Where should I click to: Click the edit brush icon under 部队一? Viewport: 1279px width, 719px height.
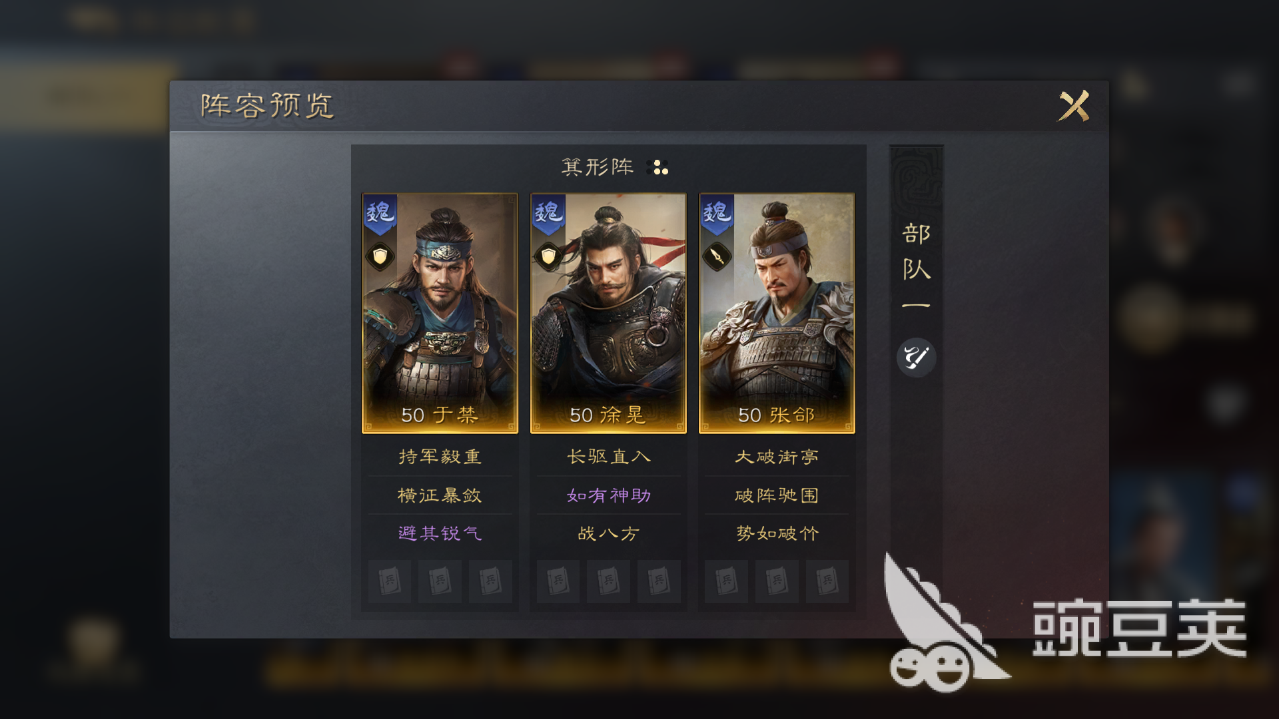tap(916, 358)
